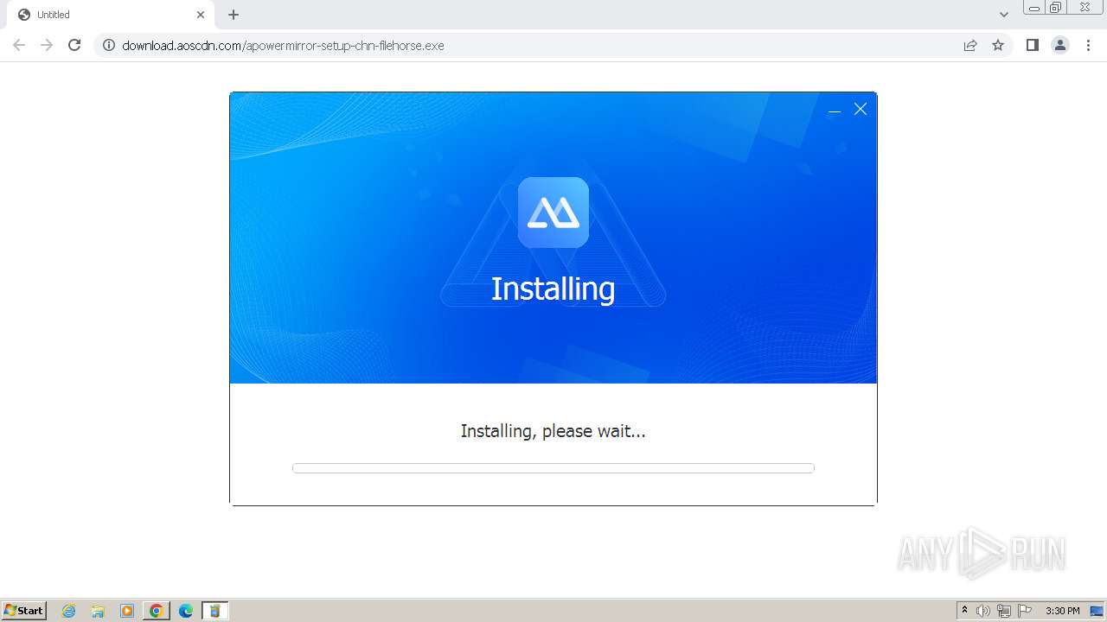
Task: Go back to the previous page
Action: tap(19, 45)
